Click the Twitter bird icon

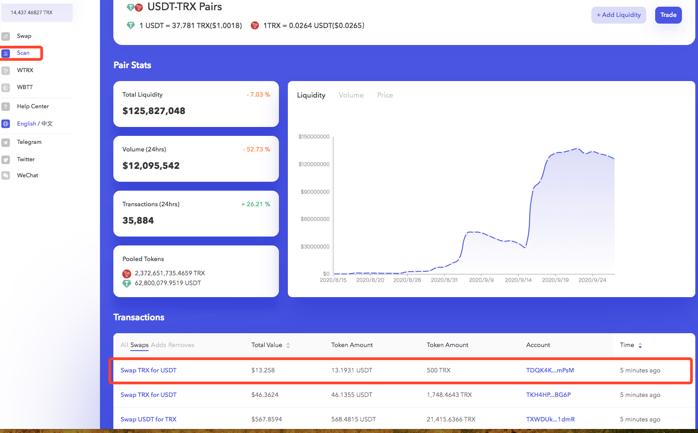(x=6, y=159)
